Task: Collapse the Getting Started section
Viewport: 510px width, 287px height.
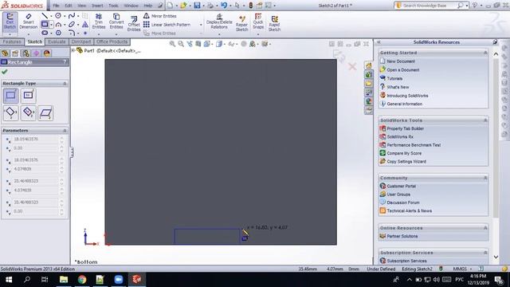Action: click(x=485, y=53)
